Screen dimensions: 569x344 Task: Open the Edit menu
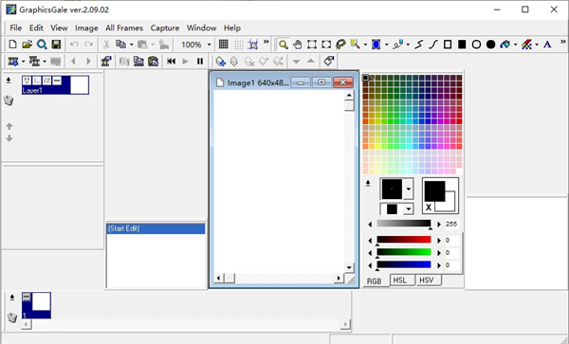[x=36, y=27]
